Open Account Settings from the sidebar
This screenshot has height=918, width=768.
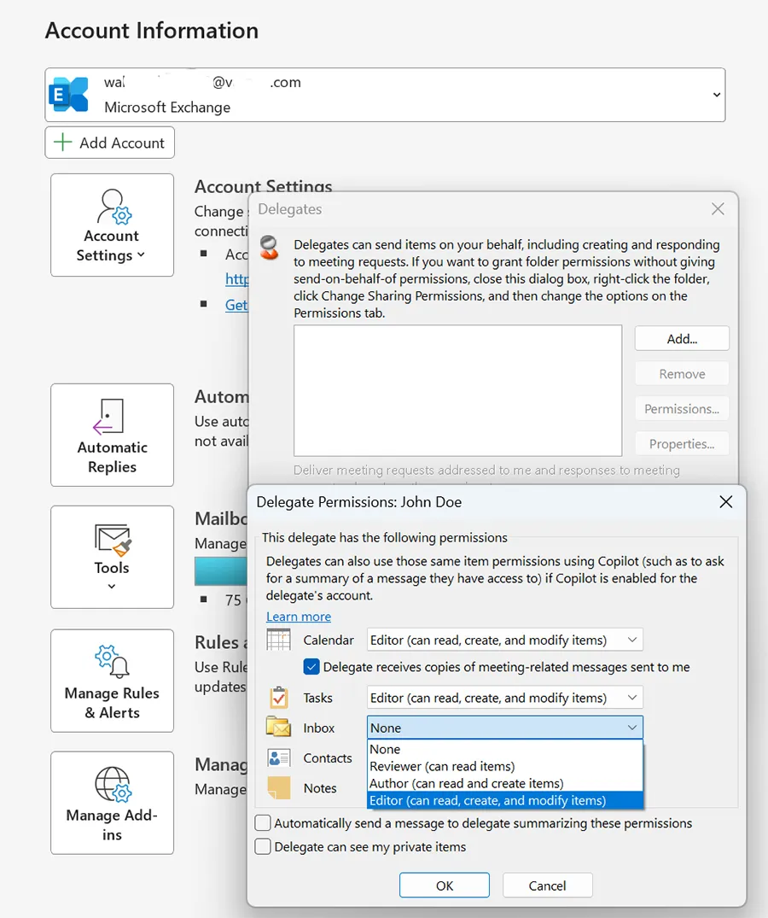click(112, 225)
